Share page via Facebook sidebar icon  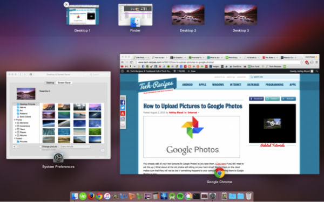[x=123, y=102]
